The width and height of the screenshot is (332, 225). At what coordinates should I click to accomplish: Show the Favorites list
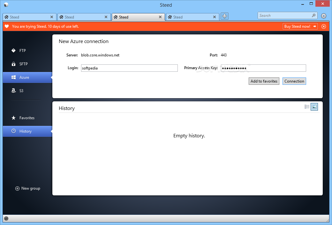pos(27,118)
